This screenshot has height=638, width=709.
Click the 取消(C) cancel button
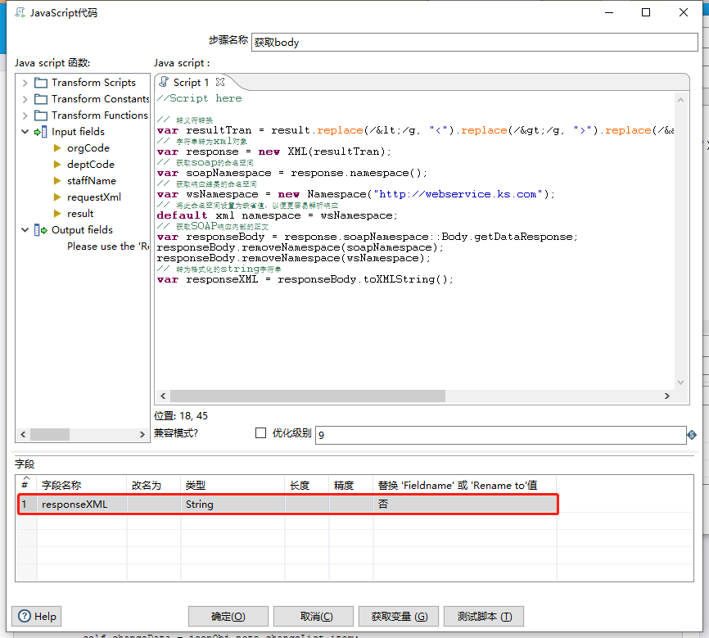pyautogui.click(x=314, y=616)
